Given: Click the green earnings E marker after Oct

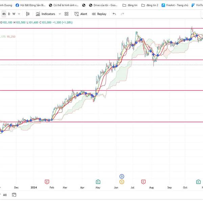Looking at the screenshot, I should click(x=198, y=182).
